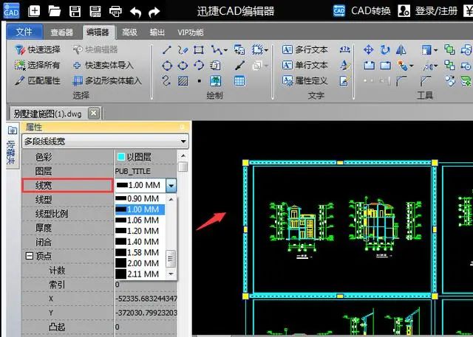Click 快速实体导入 button
473x337 pixels.
[103, 65]
